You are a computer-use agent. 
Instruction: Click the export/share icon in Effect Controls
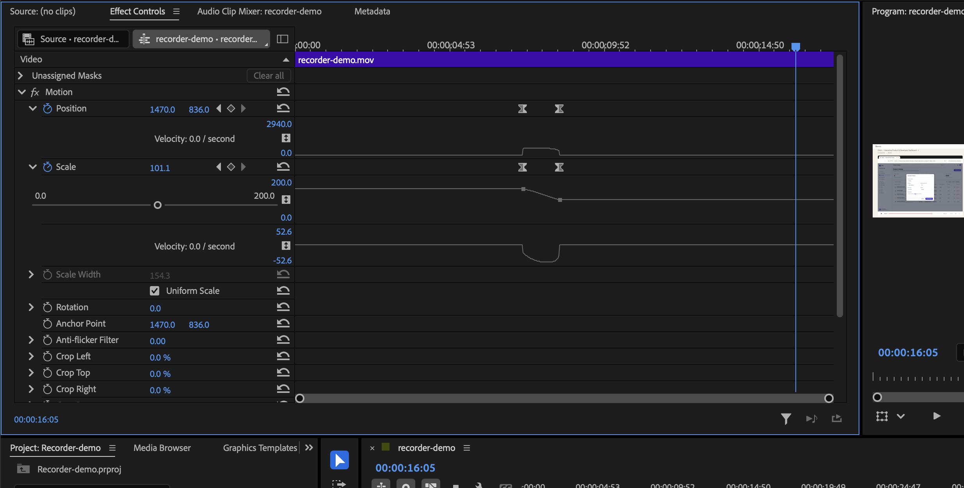837,419
